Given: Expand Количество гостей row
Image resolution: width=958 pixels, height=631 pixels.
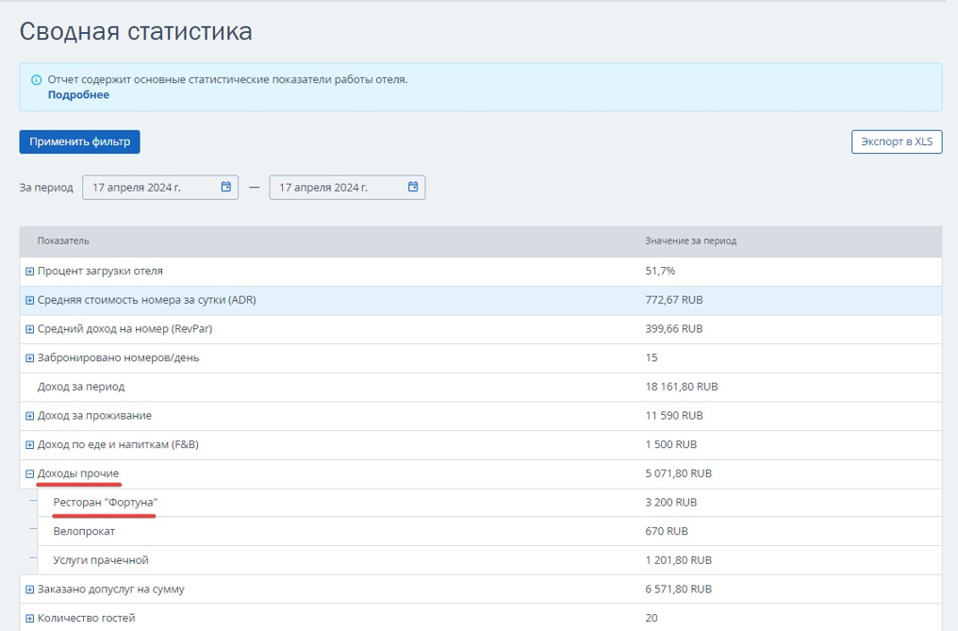Looking at the screenshot, I should (29, 618).
